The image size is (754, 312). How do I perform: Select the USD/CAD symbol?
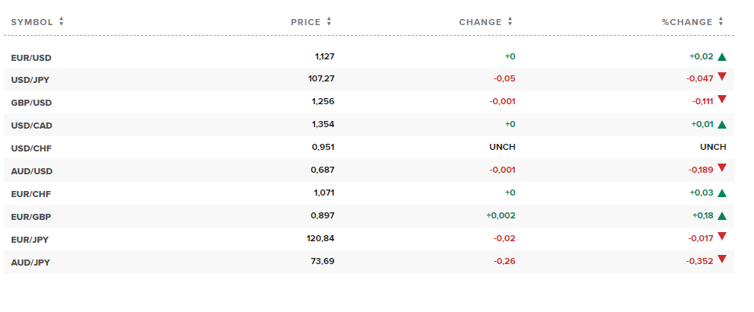pyautogui.click(x=32, y=126)
